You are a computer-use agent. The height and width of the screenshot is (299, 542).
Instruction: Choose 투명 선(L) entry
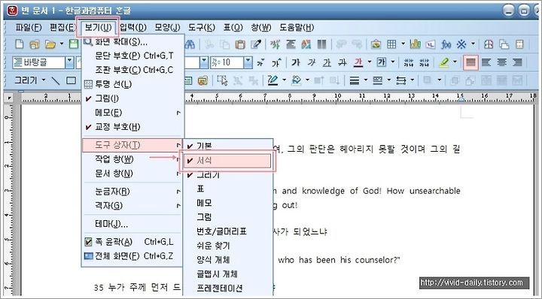click(131, 84)
